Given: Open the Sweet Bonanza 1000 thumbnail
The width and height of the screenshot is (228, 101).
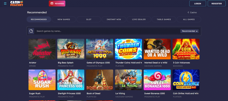Looking at the screenshot, I should [157, 80].
